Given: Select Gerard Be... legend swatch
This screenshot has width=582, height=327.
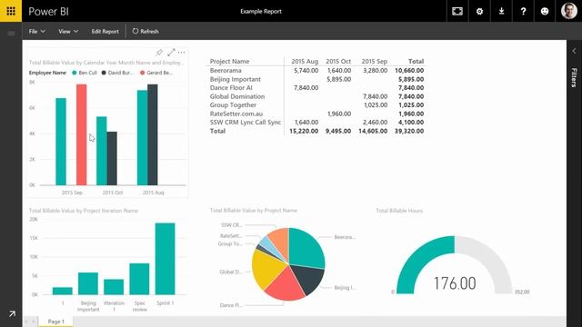Looking at the screenshot, I should tap(142, 73).
